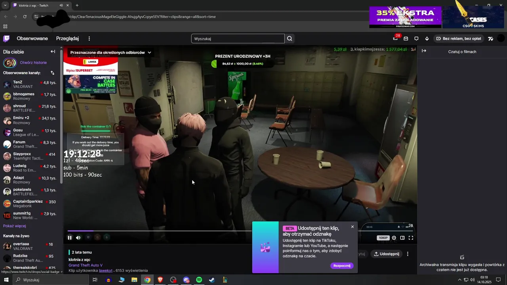Open the whispers envelope icon
Image resolution: width=507 pixels, height=285 pixels.
coord(406,38)
